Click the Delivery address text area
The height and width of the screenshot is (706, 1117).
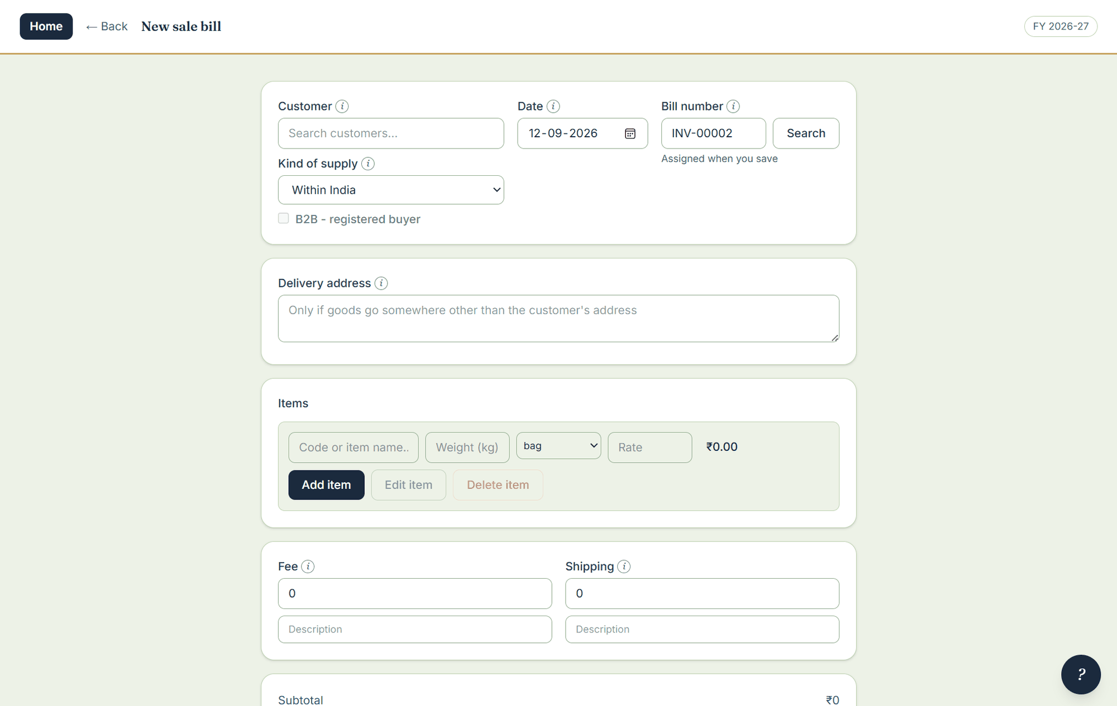pyautogui.click(x=558, y=319)
